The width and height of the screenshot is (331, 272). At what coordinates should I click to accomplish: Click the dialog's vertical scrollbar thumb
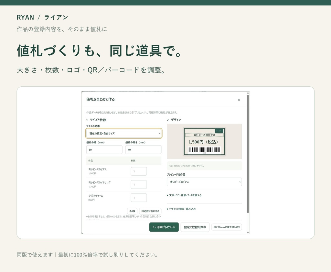[248, 154]
